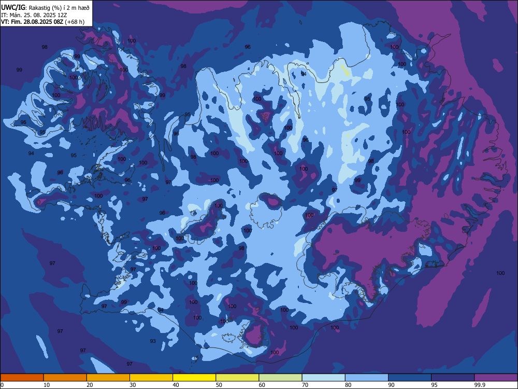Select the '0' tick label on the color scale
Screen dimensions: 518x389
(2, 385)
